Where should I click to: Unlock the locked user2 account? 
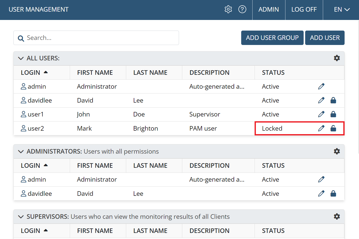(x=333, y=128)
